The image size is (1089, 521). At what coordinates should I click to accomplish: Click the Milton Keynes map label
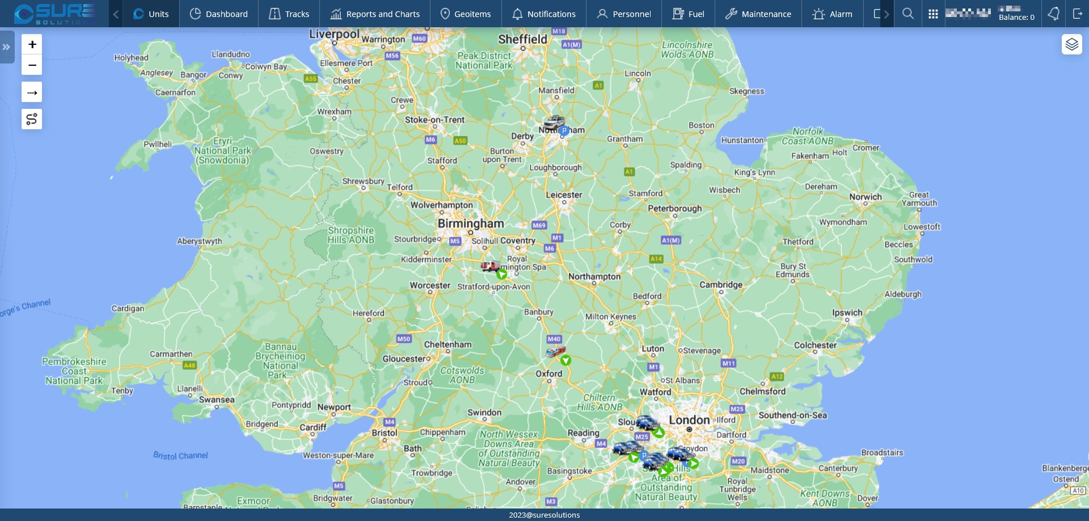(611, 316)
